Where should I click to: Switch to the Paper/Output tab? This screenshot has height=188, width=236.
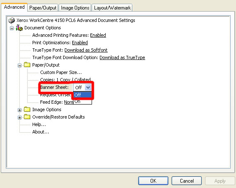pos(43,8)
